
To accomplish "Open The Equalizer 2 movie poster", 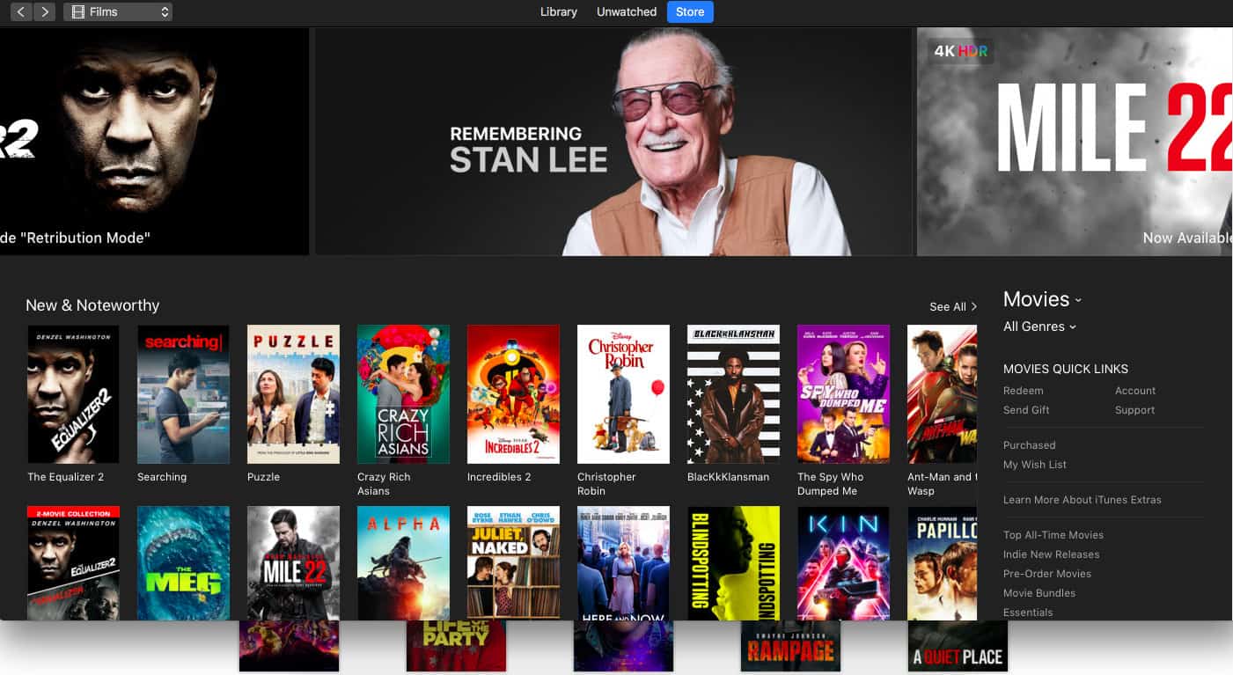I will point(73,394).
